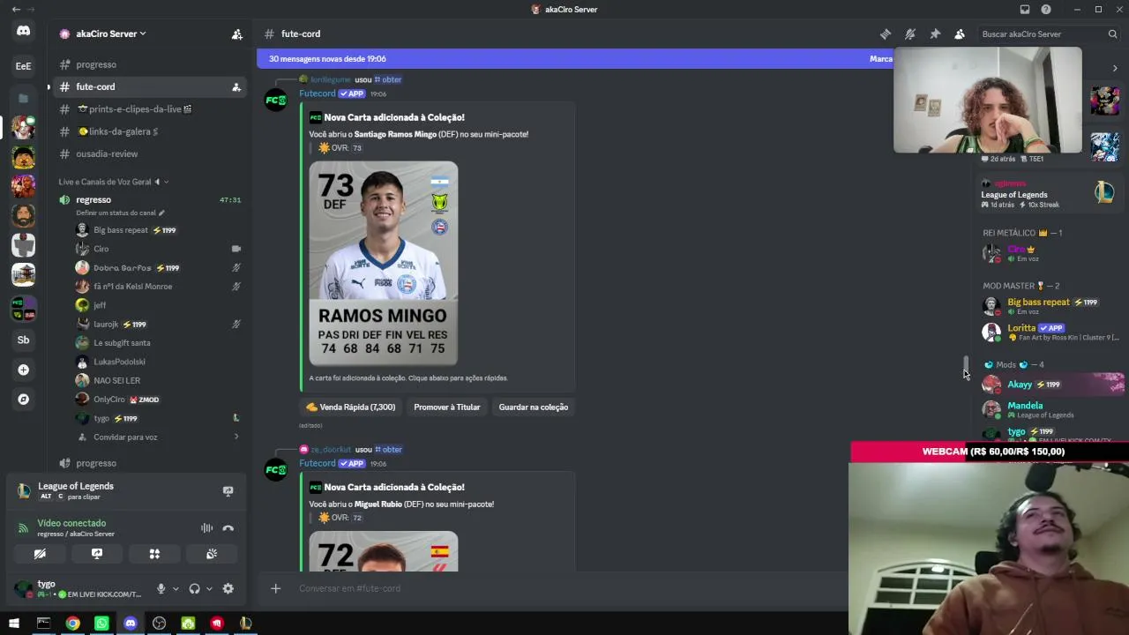This screenshot has height=635, width=1129.
Task: Open the EeE server
Action: [24, 65]
